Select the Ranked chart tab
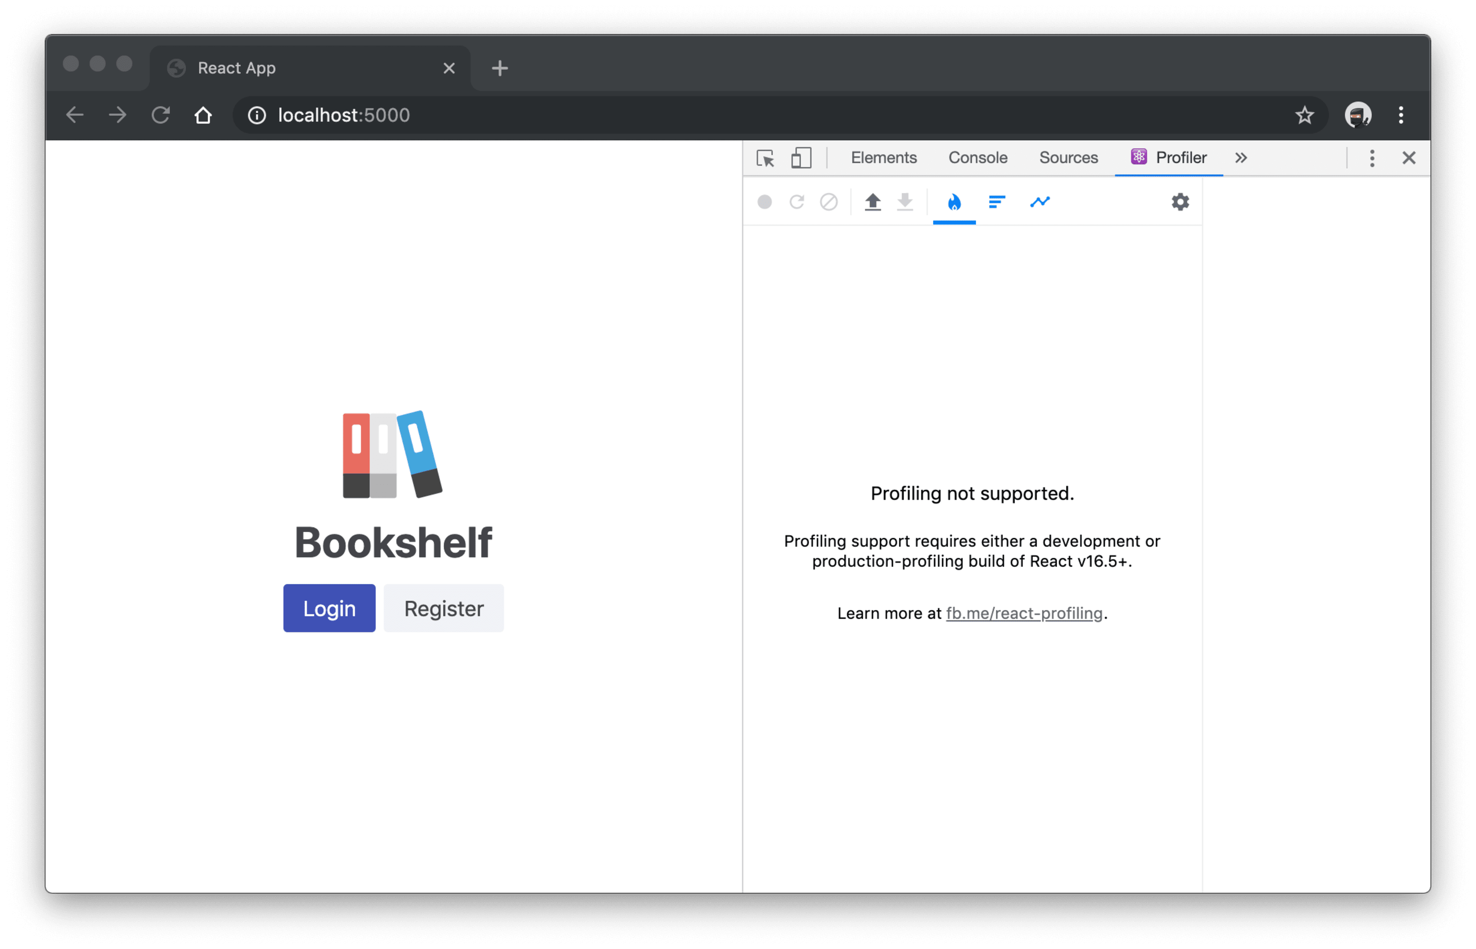Image resolution: width=1476 pixels, height=949 pixels. point(997,202)
